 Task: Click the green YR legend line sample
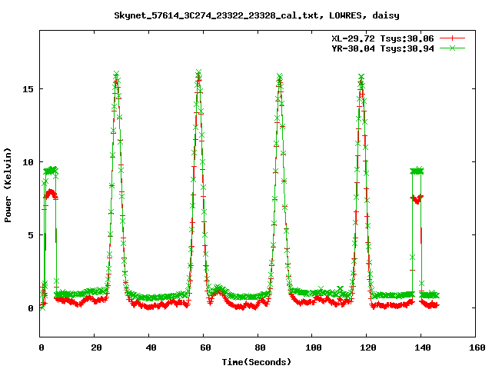pyautogui.click(x=452, y=48)
